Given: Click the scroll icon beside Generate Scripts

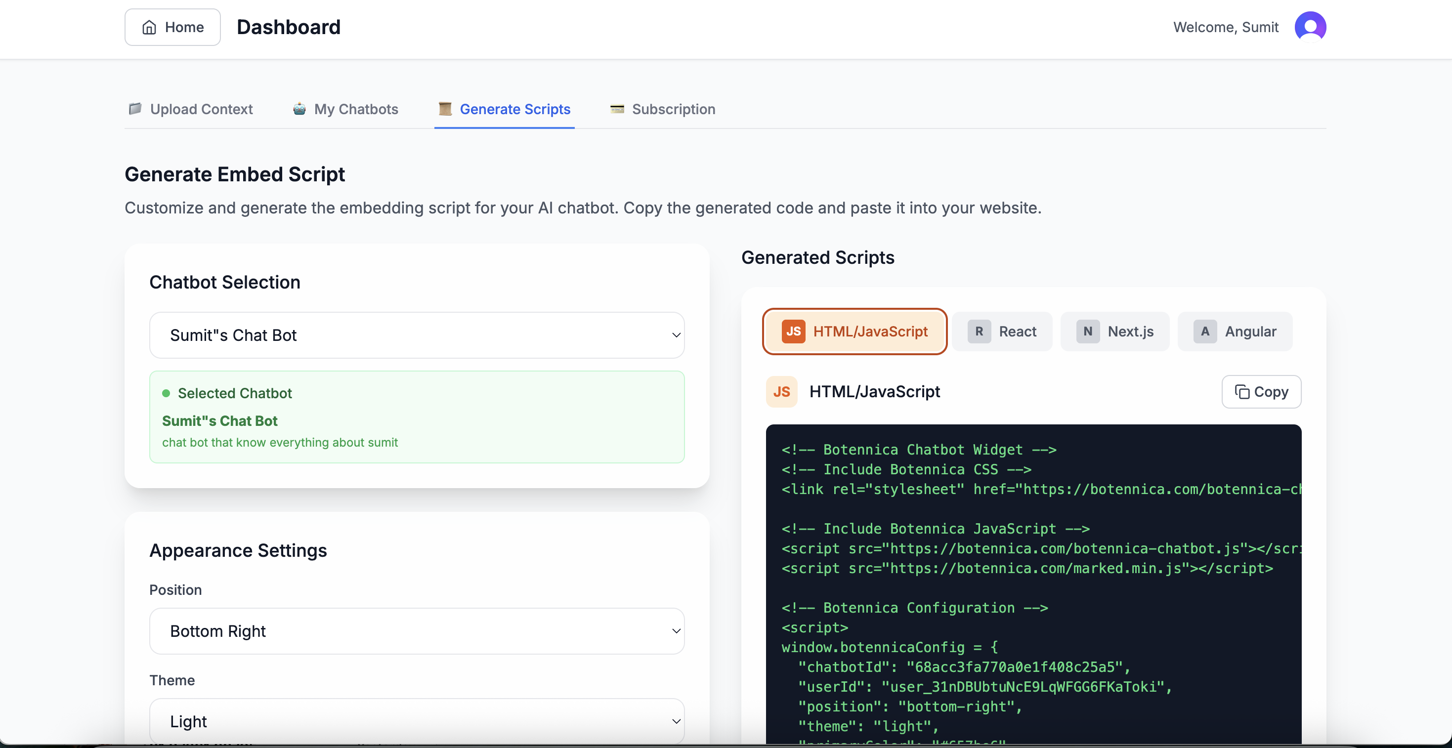Looking at the screenshot, I should coord(445,108).
